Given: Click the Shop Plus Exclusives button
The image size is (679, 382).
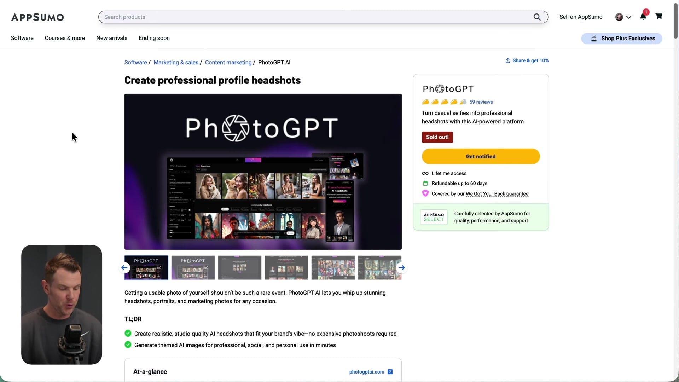Looking at the screenshot, I should click(622, 39).
